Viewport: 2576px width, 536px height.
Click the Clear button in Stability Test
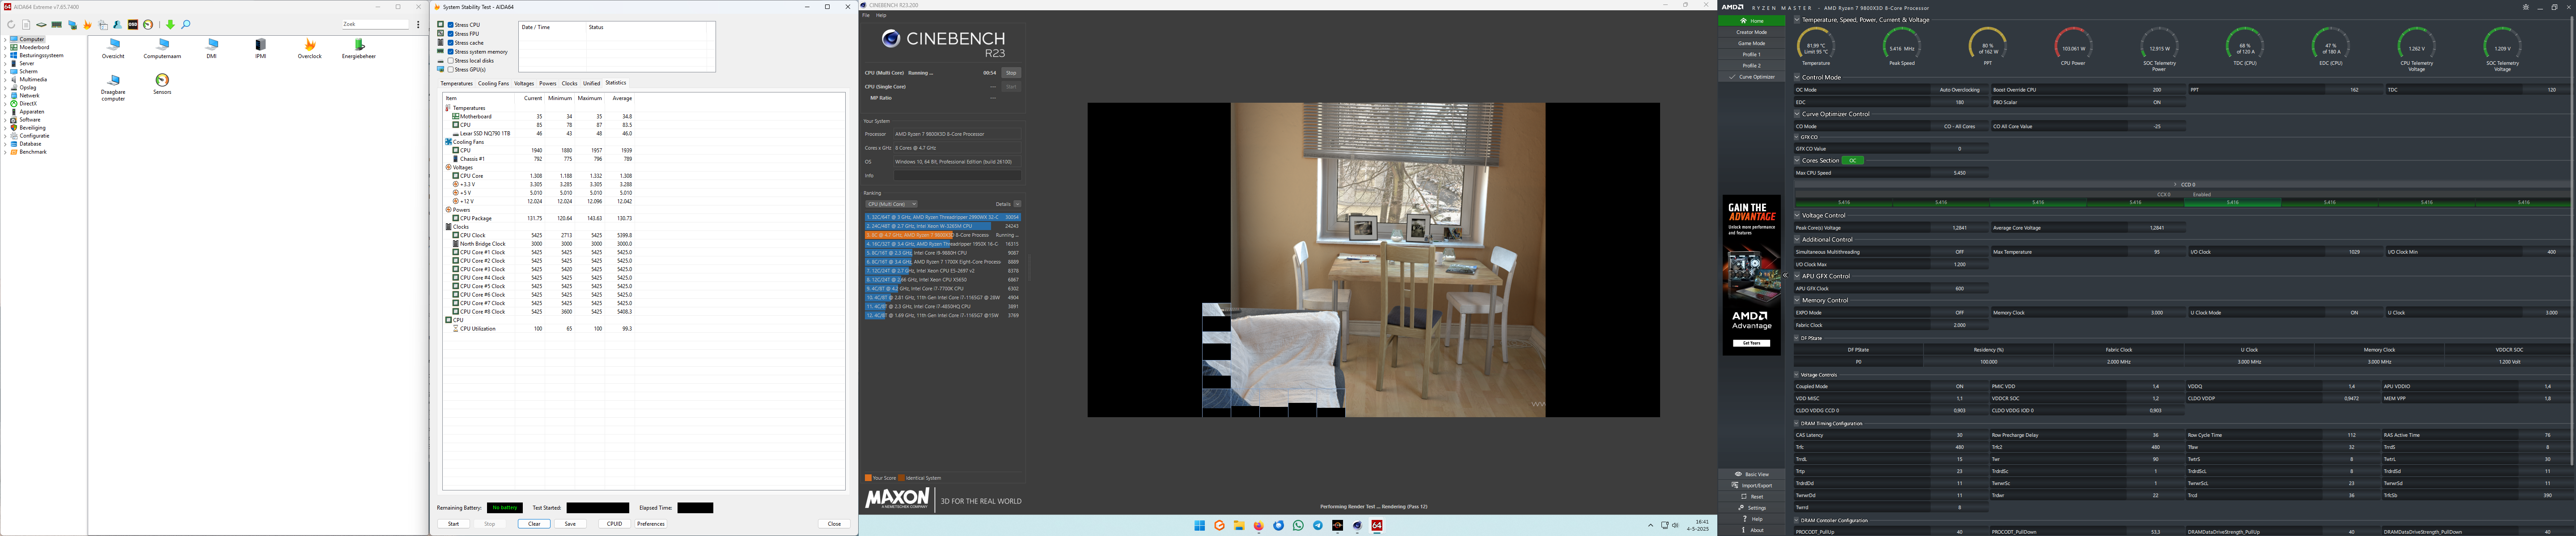pyautogui.click(x=534, y=523)
